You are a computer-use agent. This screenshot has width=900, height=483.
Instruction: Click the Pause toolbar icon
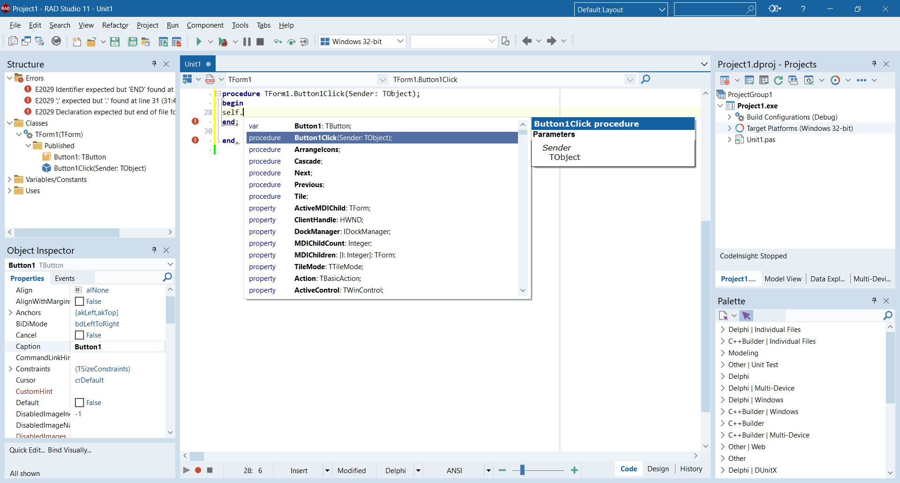tap(247, 42)
